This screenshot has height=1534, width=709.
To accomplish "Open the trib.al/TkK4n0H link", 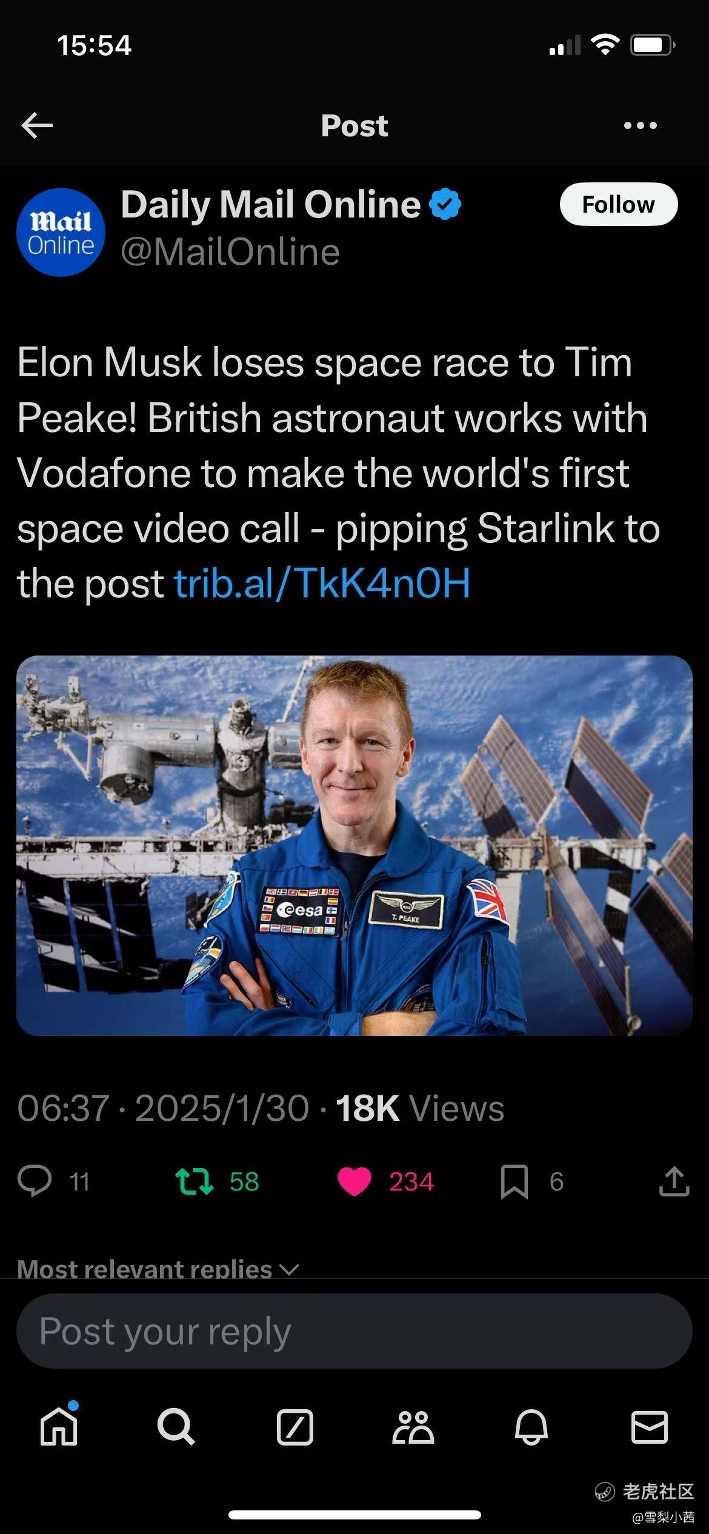I will [x=322, y=583].
